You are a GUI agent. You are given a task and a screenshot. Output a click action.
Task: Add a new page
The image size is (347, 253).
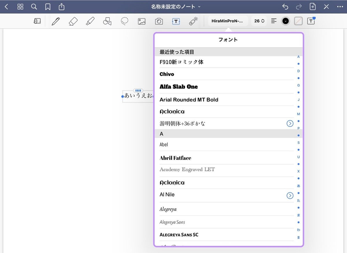312,7
